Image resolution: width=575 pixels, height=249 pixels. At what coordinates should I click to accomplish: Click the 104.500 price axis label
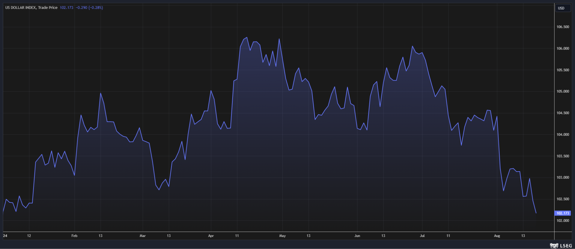563,113
